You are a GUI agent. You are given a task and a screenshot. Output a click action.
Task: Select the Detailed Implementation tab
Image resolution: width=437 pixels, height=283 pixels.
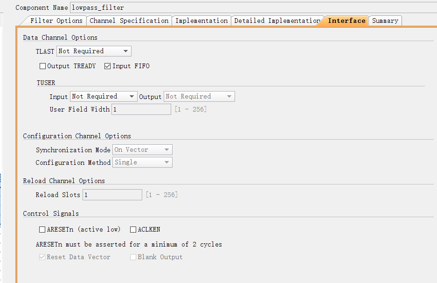pyautogui.click(x=277, y=21)
